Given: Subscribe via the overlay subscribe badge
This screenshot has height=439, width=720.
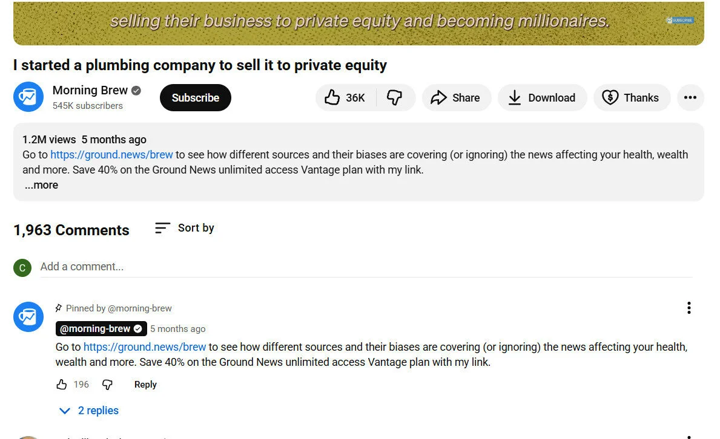Looking at the screenshot, I should 679,20.
